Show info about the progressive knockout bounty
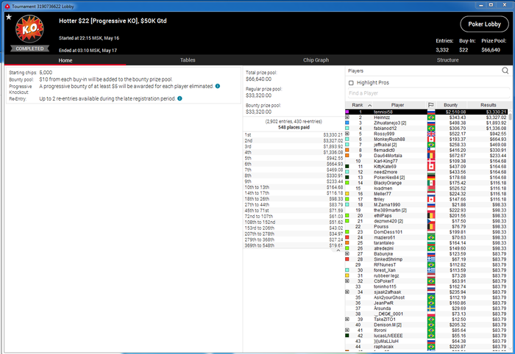The height and width of the screenshot is (354, 515). [x=218, y=86]
